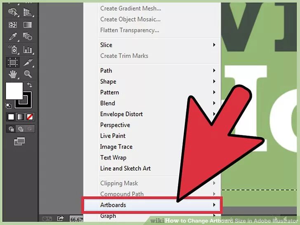Expand the Blend submenu arrow
Viewport: 300px width, 225px height.
coord(214,103)
